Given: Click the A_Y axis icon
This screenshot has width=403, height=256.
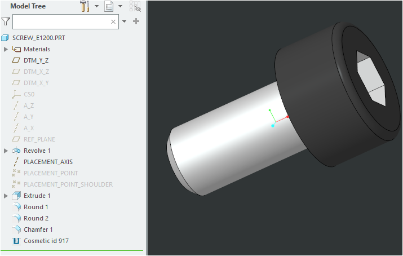Looking at the screenshot, I should (x=16, y=117).
